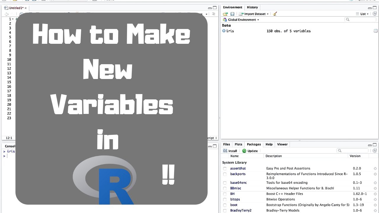This screenshot has height=213, width=379.
Task: Select the Packages tab
Action: coord(254,144)
